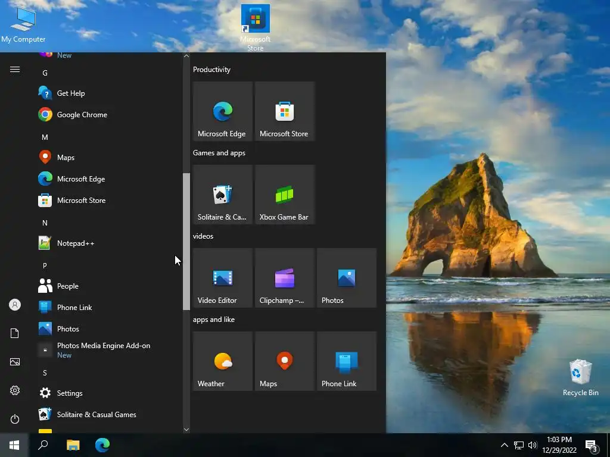Viewport: 610px width, 457px height.
Task: Click the app list scroll down arrow
Action: [186, 430]
